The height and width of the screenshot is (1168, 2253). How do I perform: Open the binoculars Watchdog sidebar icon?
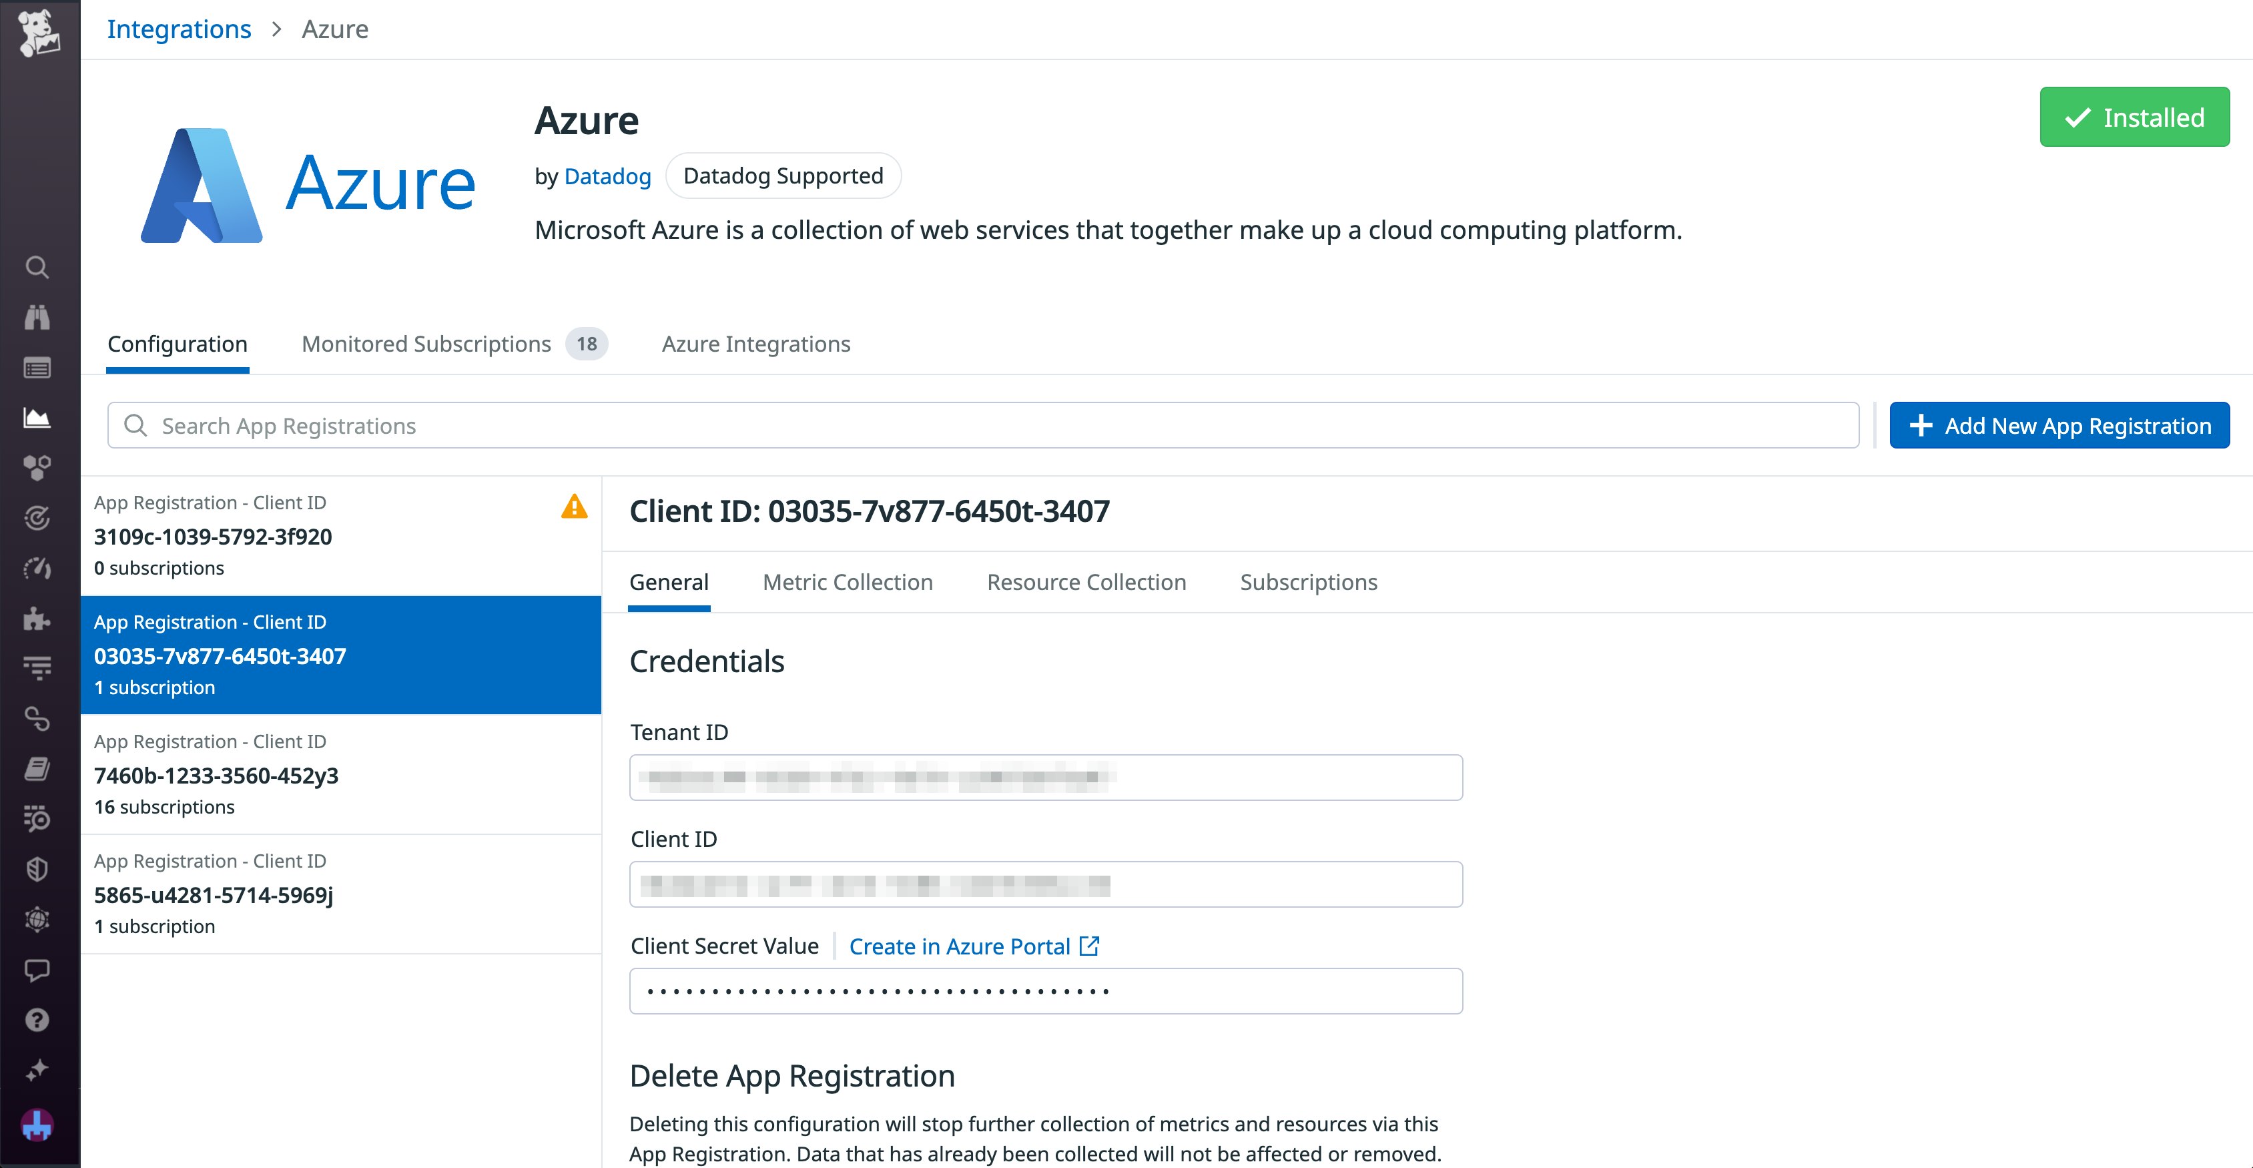(37, 318)
